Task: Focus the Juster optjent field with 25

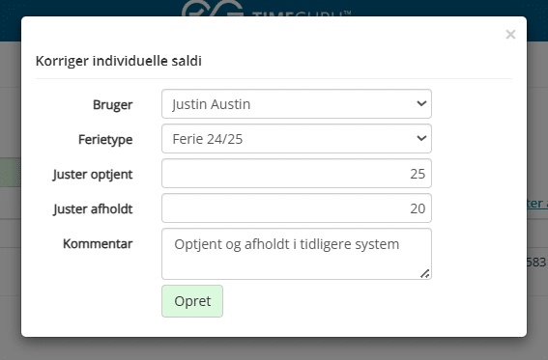Action: (297, 174)
